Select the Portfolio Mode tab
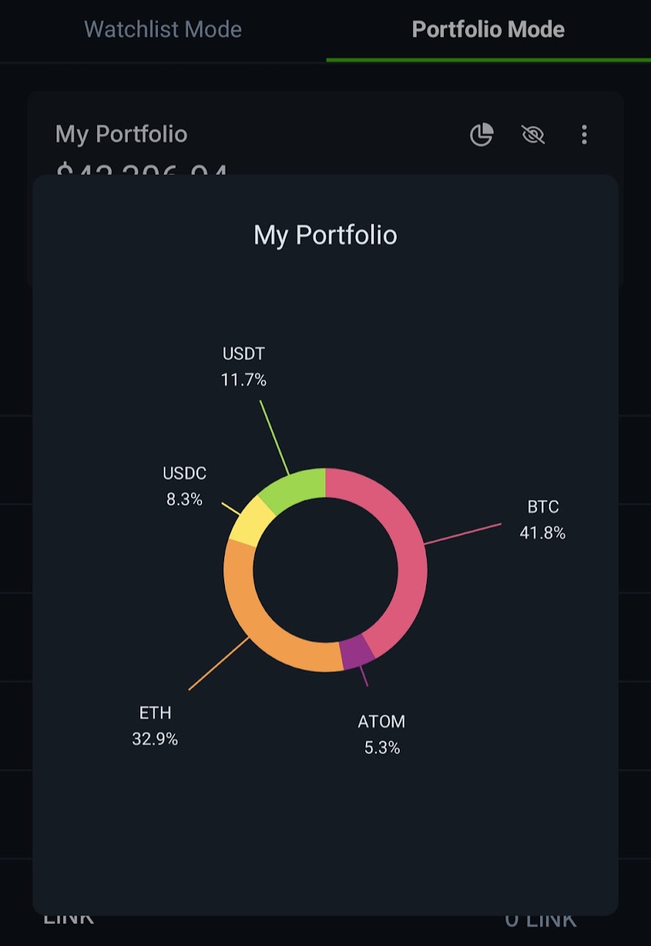This screenshot has height=946, width=651. click(488, 29)
